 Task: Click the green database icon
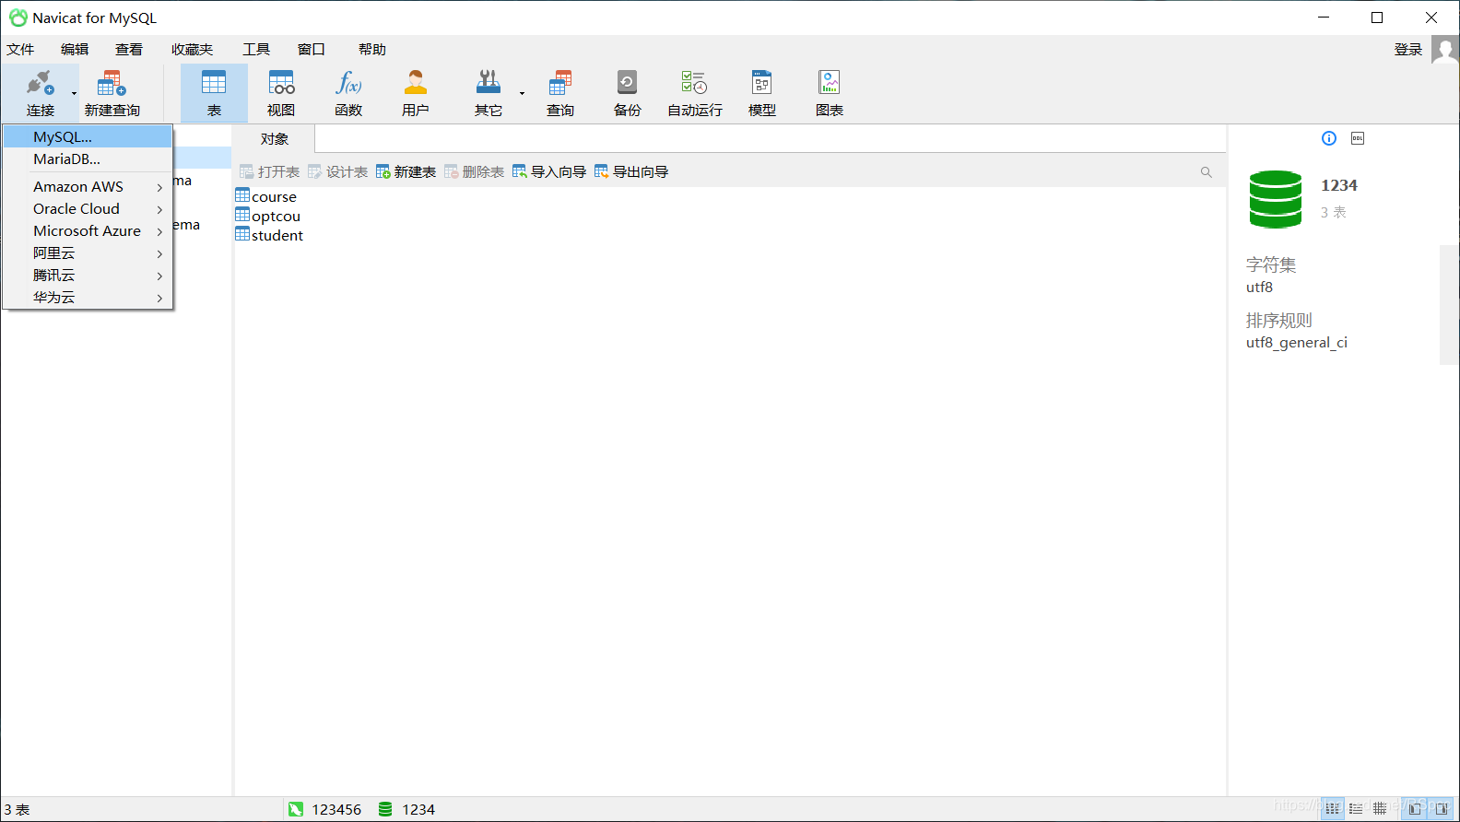(1275, 199)
